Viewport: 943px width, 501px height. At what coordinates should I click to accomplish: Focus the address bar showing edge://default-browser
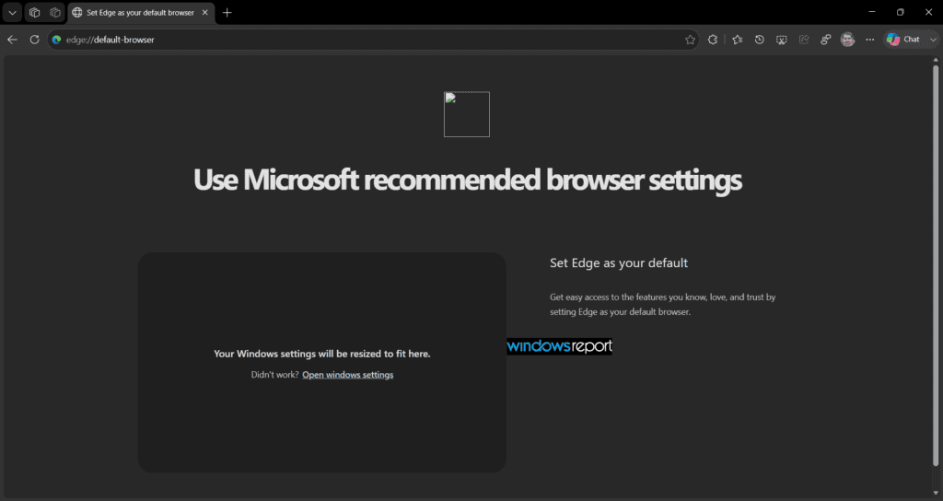click(x=373, y=40)
